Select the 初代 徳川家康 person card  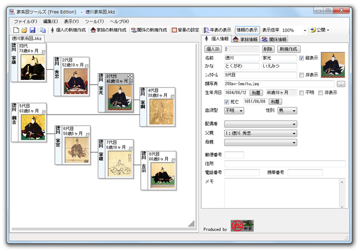coord(29,62)
